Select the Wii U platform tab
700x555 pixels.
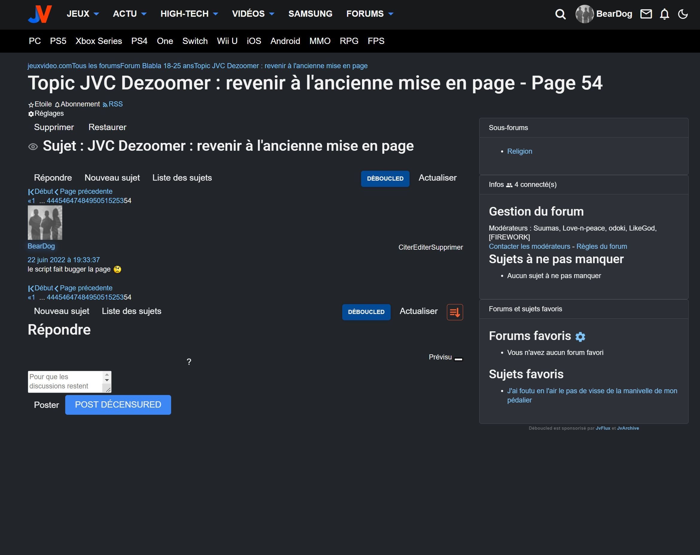pos(227,41)
